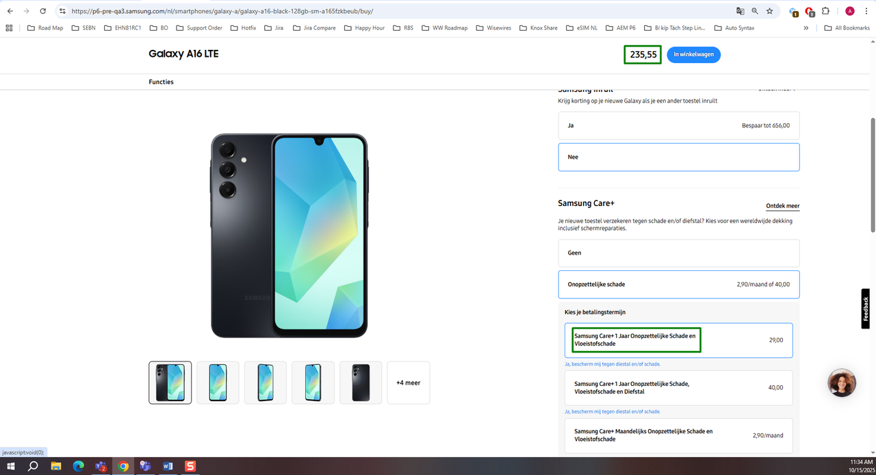The image size is (876, 475).
Task: Open the EHN81RC1 bookmark
Action: 123,28
